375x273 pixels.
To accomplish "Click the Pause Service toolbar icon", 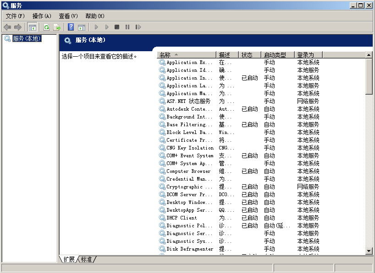I will click(x=127, y=27).
